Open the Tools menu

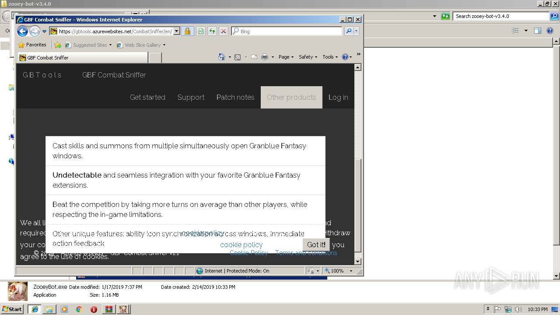point(330,57)
